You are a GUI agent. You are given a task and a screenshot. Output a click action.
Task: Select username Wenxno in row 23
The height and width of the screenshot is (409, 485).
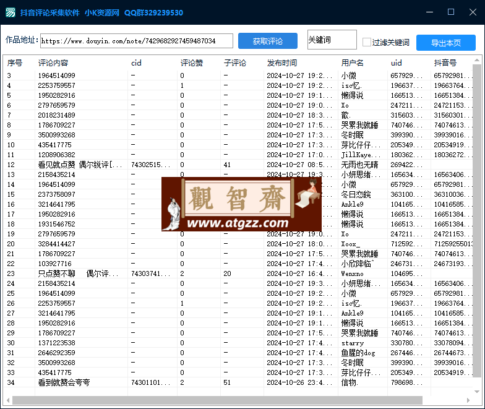[352, 273]
